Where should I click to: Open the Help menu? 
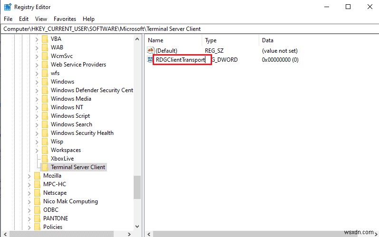[x=88, y=19]
